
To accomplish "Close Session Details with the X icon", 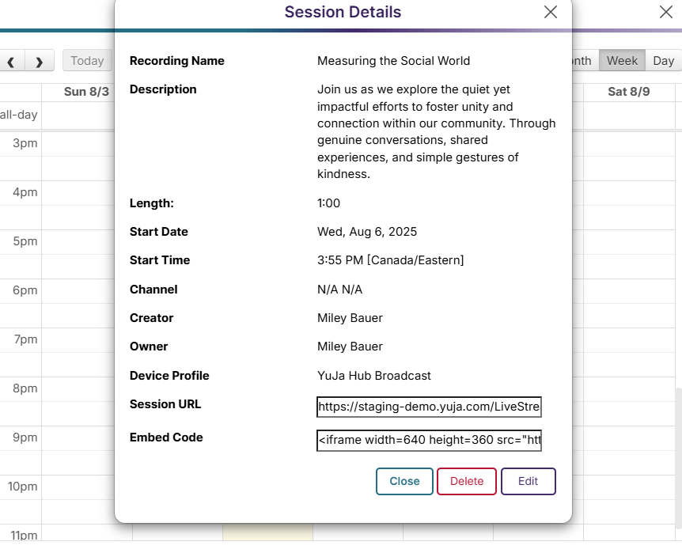I will click(x=551, y=12).
